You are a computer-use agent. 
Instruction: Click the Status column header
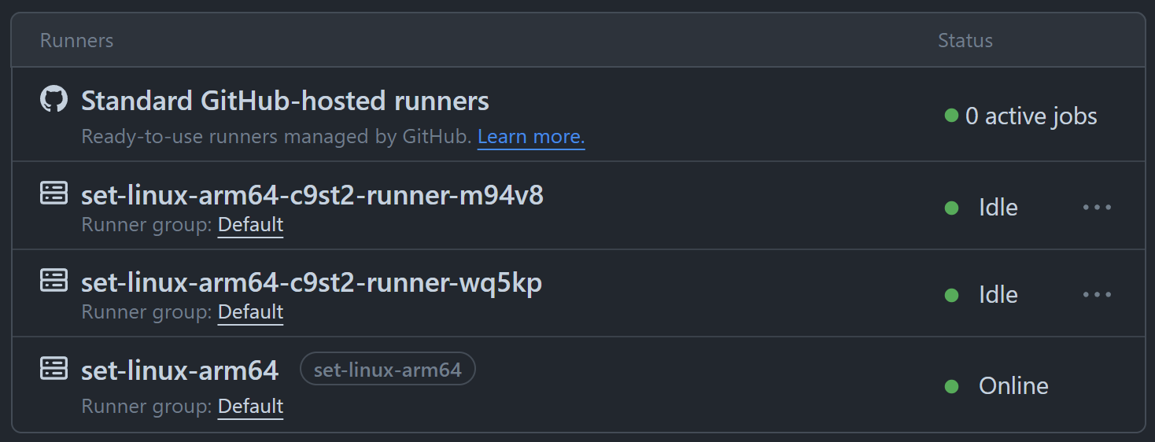point(965,40)
